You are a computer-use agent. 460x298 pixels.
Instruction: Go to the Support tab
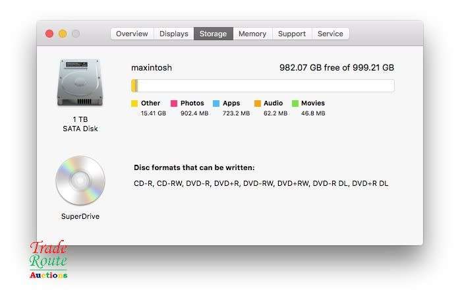pyautogui.click(x=292, y=34)
